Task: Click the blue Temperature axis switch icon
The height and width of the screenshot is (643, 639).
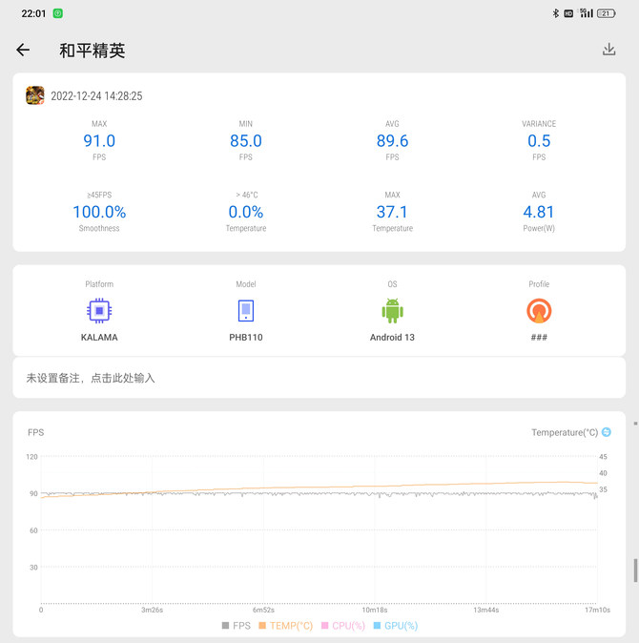Action: [x=607, y=432]
